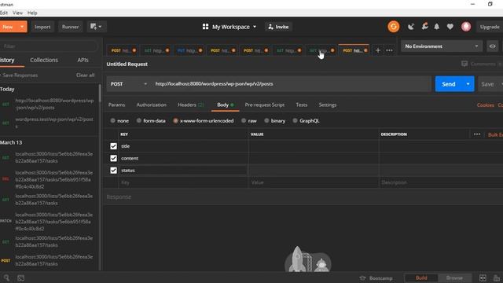The image size is (503, 283).
Task: Expand the Send button dropdown arrow
Action: (468, 84)
